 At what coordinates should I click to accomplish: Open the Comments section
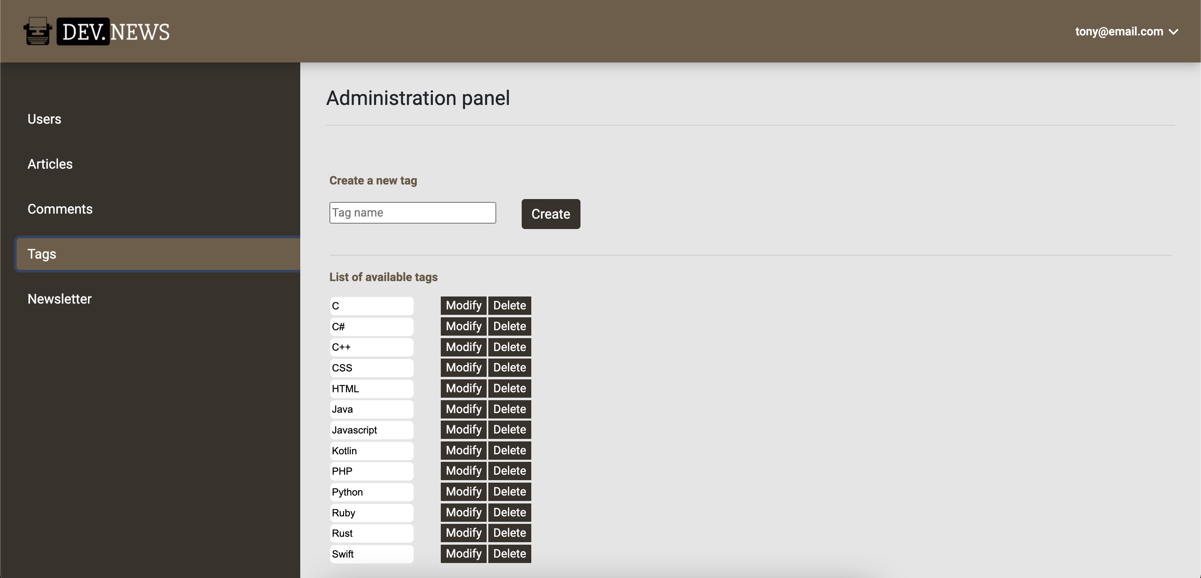[60, 209]
